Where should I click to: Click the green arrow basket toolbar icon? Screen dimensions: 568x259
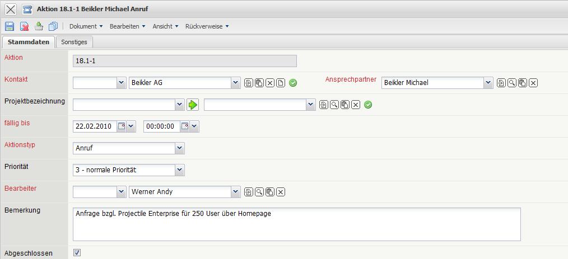(39, 26)
